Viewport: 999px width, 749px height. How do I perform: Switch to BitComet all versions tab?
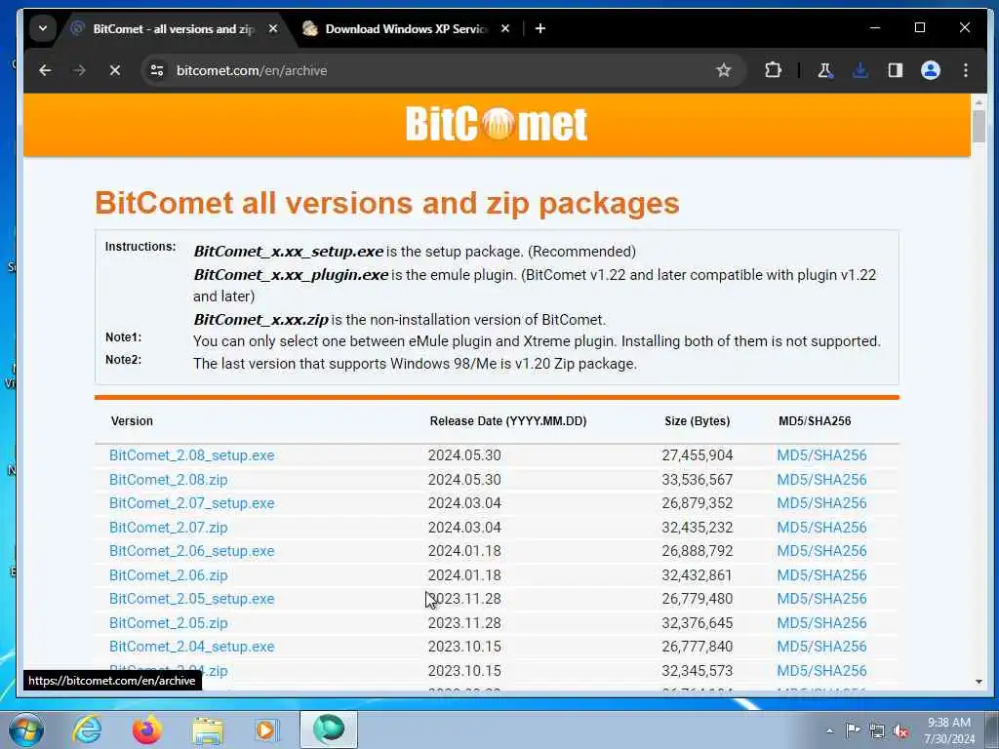click(x=174, y=28)
